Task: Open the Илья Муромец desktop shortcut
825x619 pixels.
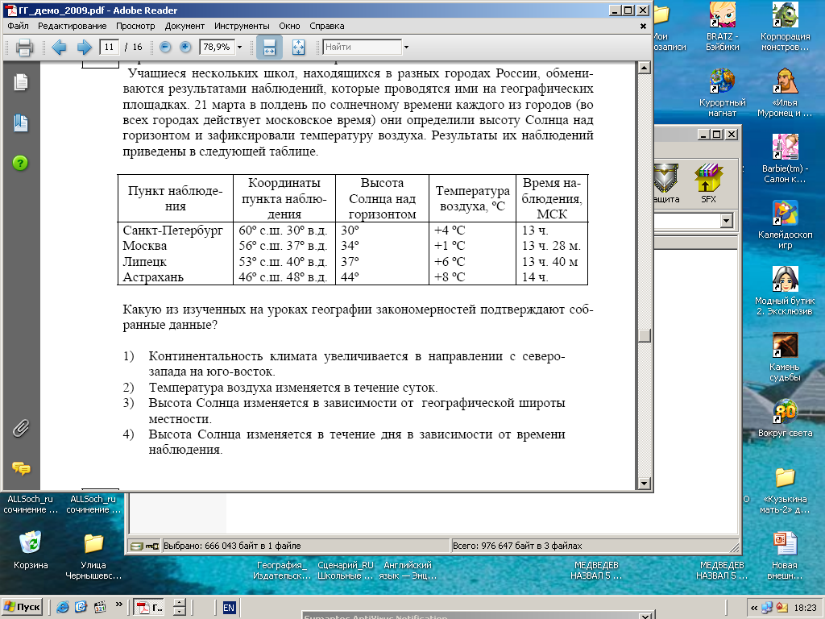Action: click(785, 93)
